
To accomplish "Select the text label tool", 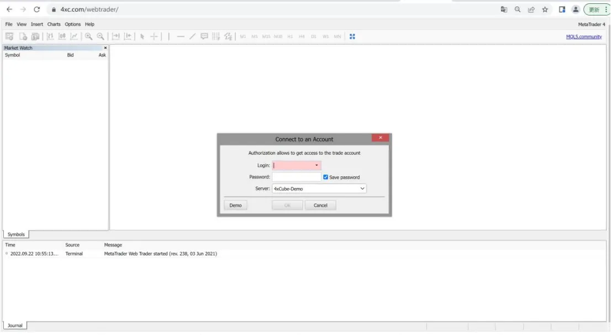I will 204,36.
